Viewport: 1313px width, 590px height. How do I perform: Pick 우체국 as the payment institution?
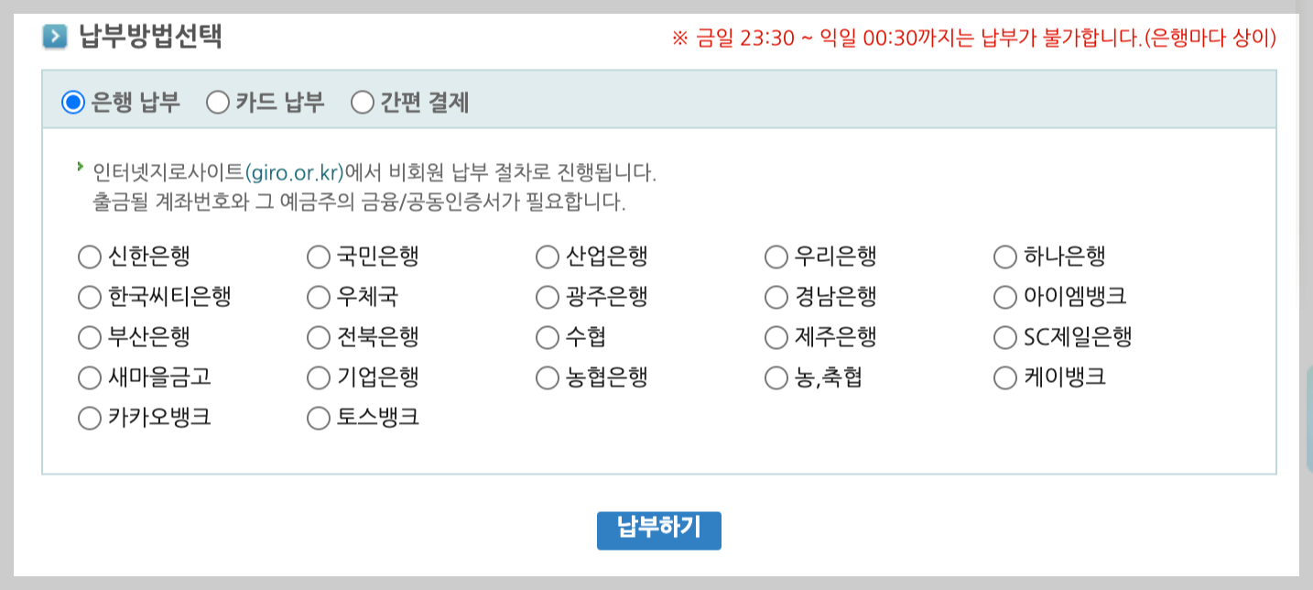click(317, 297)
